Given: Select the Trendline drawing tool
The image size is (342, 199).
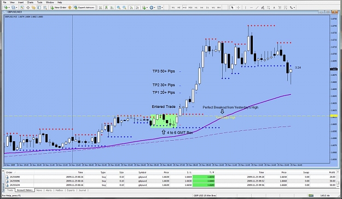Looking at the screenshot, I should point(257,8).
